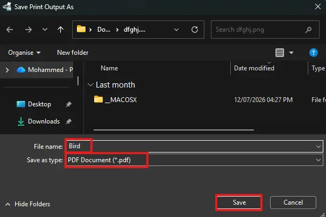The height and width of the screenshot is (217, 326).
Task: Collapse the Last month group
Action: (x=90, y=85)
